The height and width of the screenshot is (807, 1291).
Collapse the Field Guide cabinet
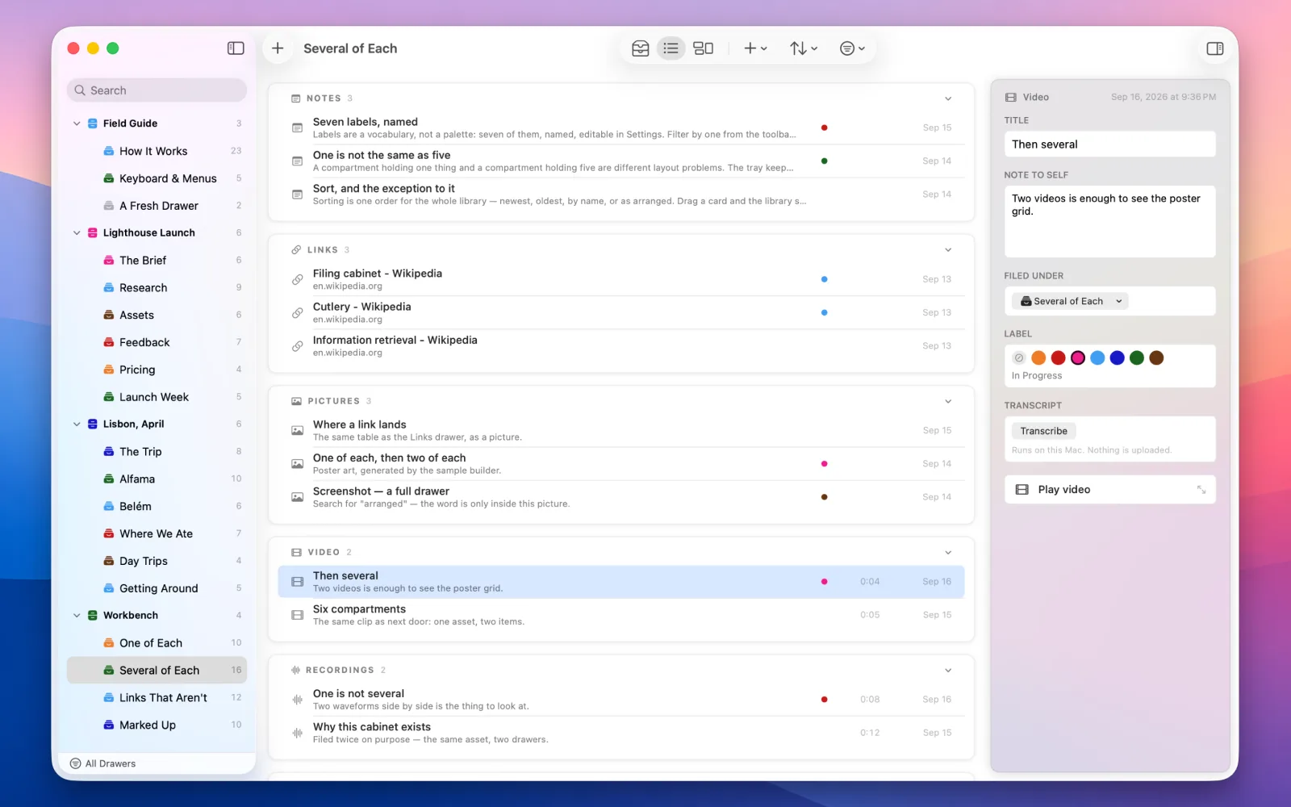tap(77, 123)
